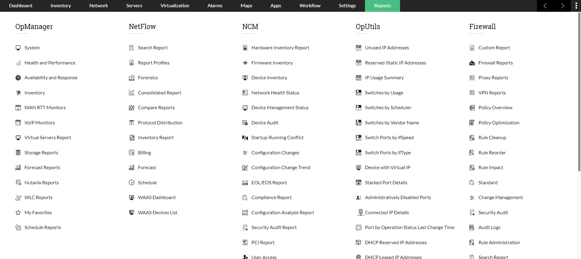This screenshot has height=259, width=581.
Task: Click the Storage Reports database icon
Action: point(18,153)
